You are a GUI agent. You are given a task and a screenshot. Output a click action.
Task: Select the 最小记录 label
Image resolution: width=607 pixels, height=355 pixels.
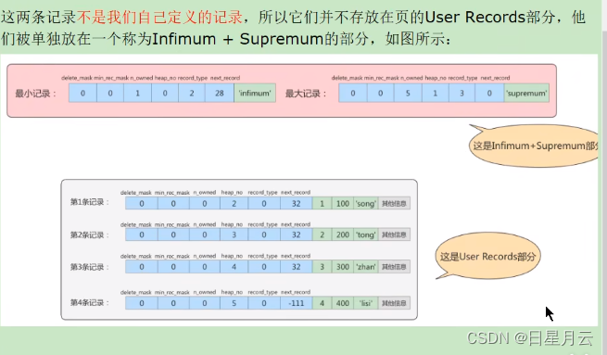[x=35, y=94]
